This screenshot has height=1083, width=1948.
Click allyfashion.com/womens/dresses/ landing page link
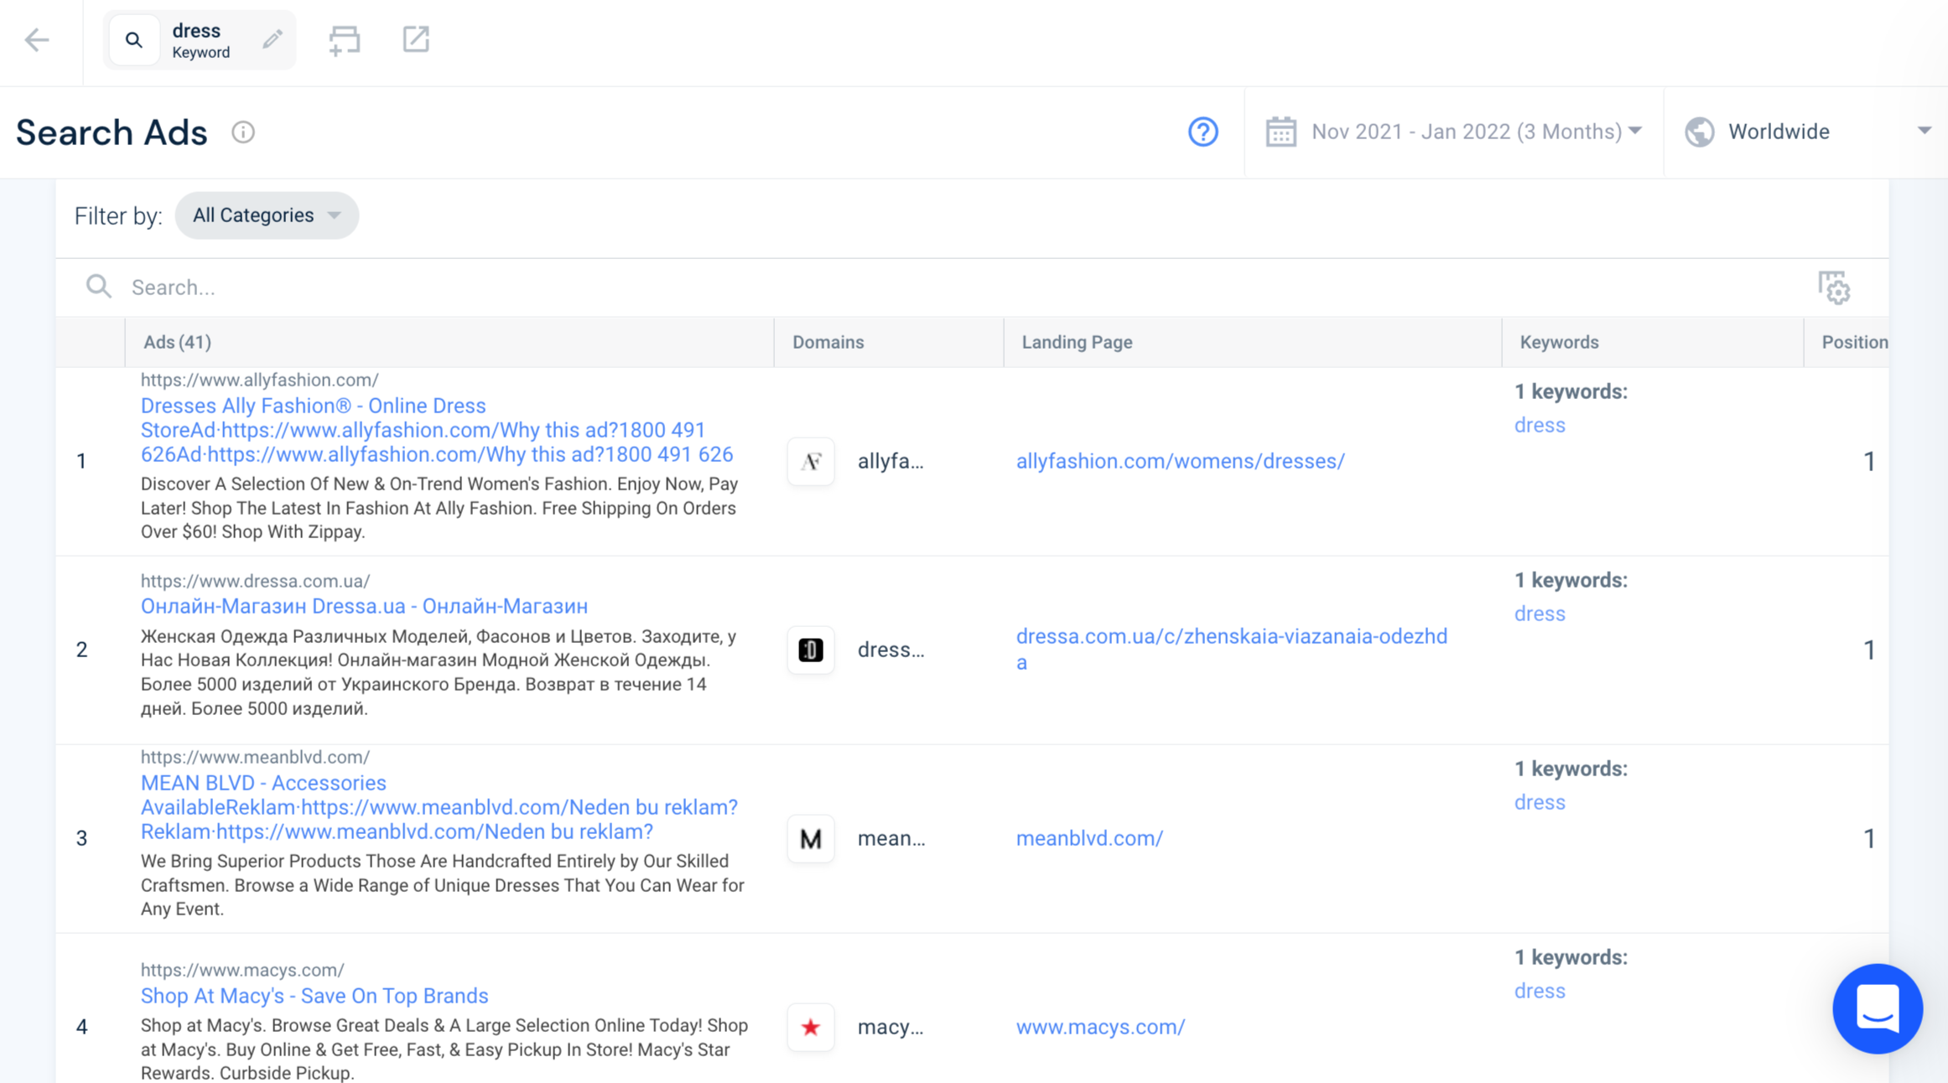[1180, 460]
